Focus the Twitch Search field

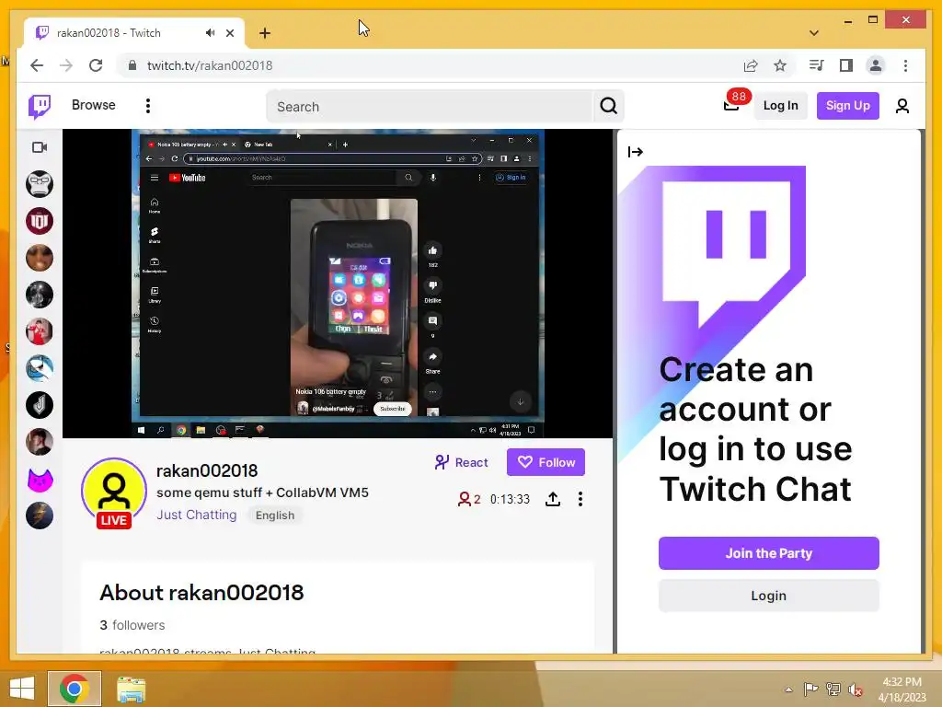click(x=429, y=107)
